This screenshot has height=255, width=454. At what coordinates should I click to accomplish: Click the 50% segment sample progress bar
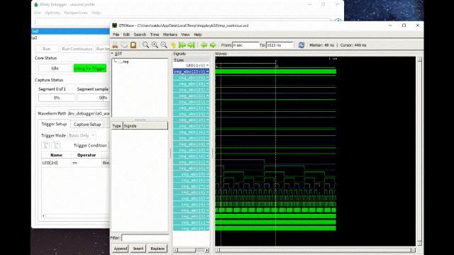click(x=93, y=98)
